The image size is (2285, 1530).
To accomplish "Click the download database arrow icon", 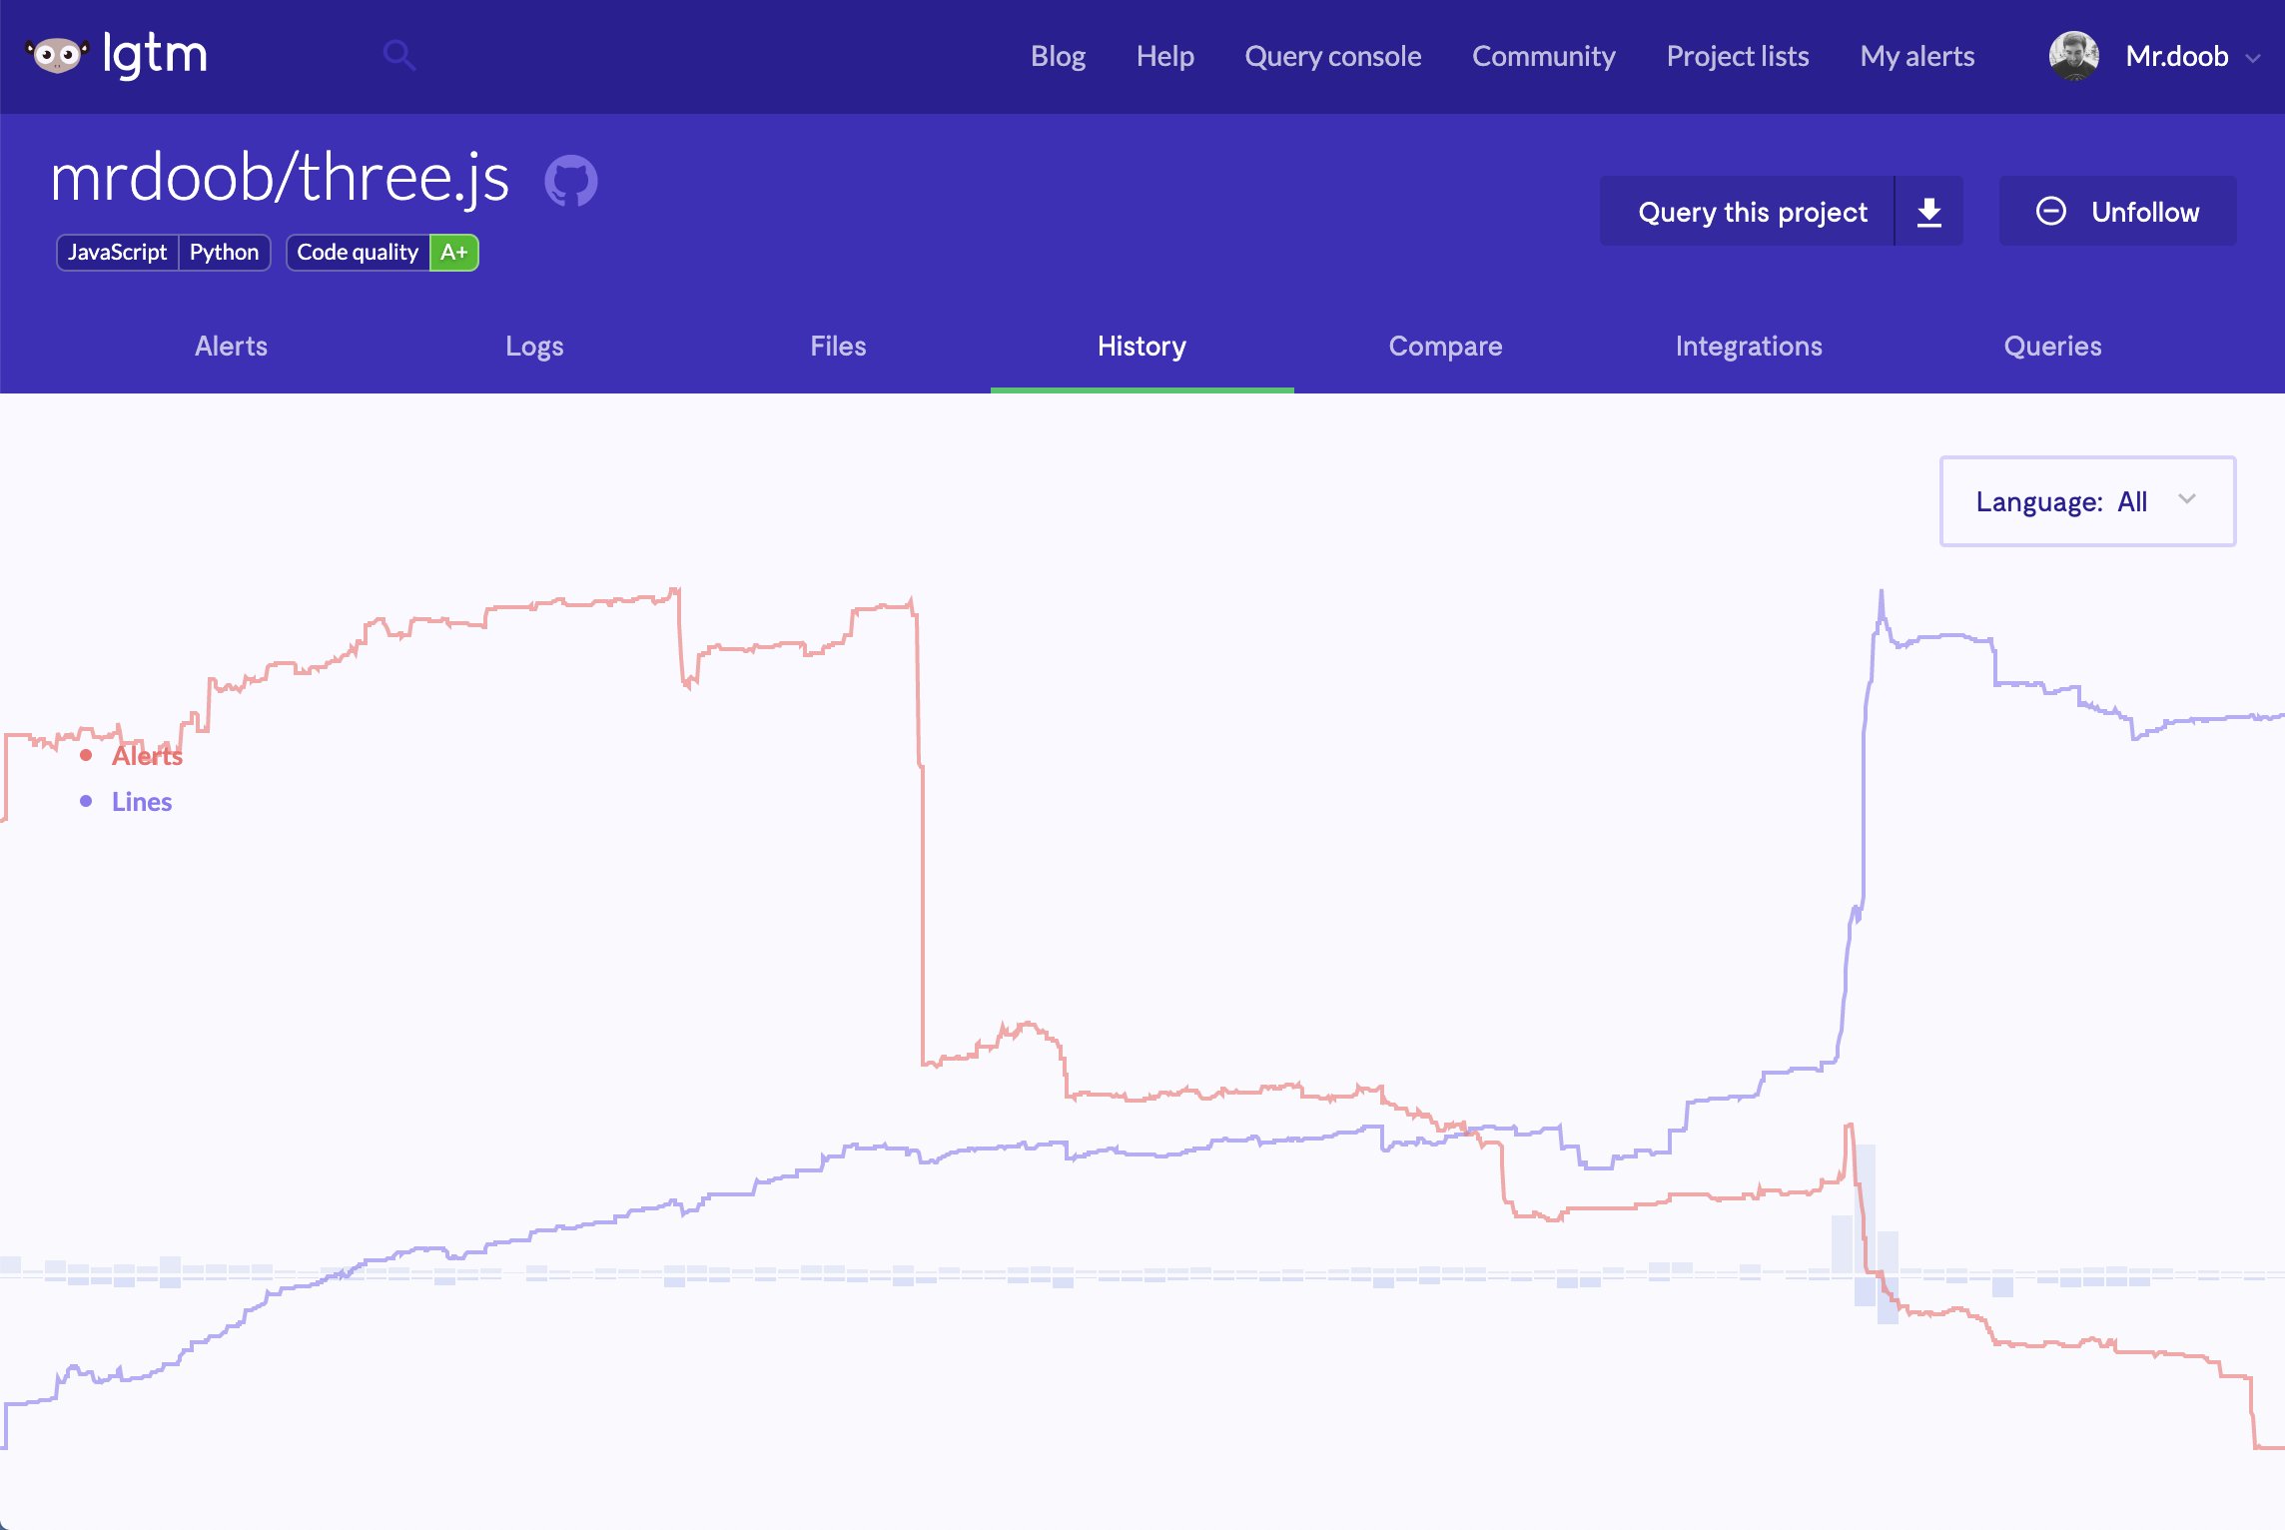I will click(x=1928, y=212).
